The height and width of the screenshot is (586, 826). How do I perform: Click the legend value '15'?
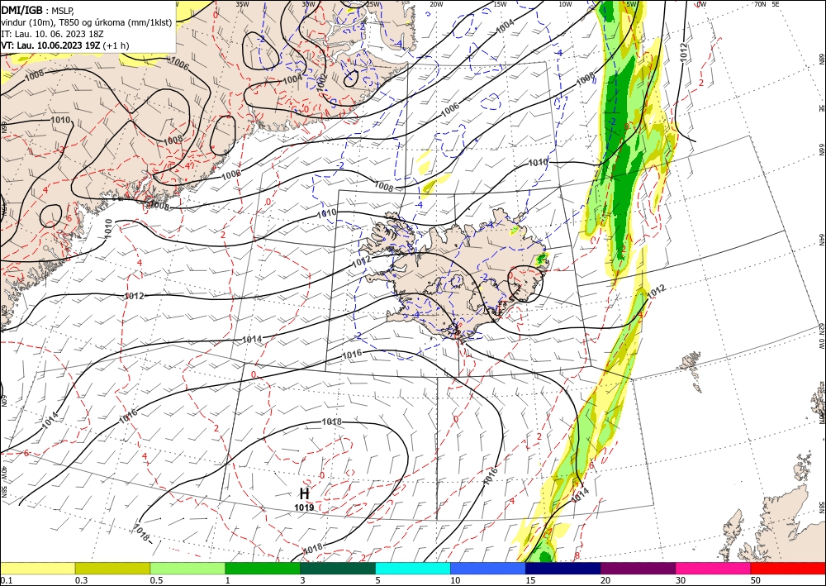(x=530, y=580)
